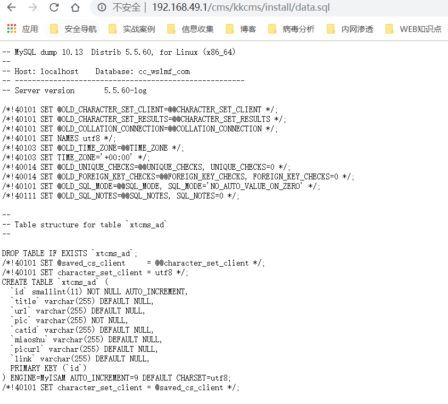Open the 安全导航 bookmark folder
The height and width of the screenshot is (404, 448).
coord(73,29)
